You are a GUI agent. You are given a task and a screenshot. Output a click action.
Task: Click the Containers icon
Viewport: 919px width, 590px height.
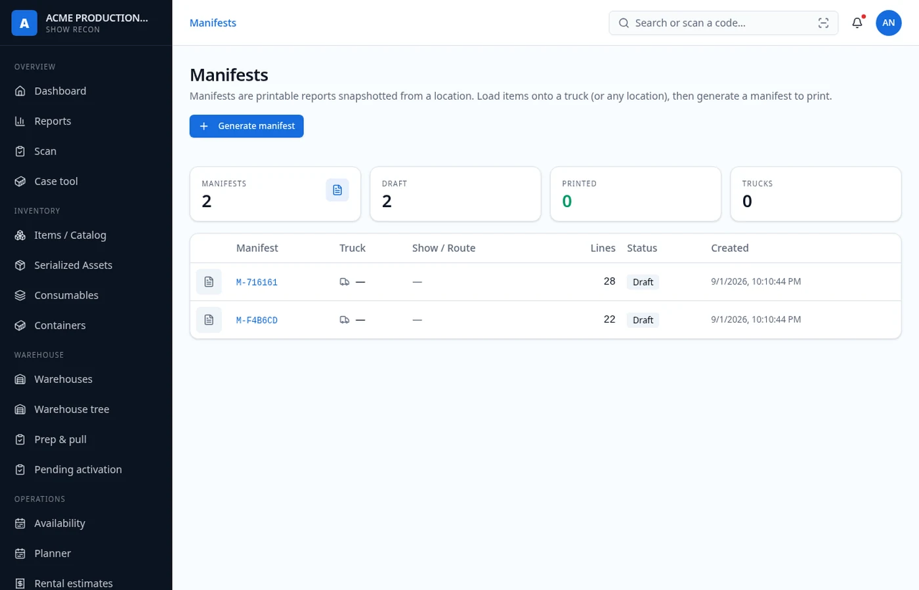coord(20,326)
